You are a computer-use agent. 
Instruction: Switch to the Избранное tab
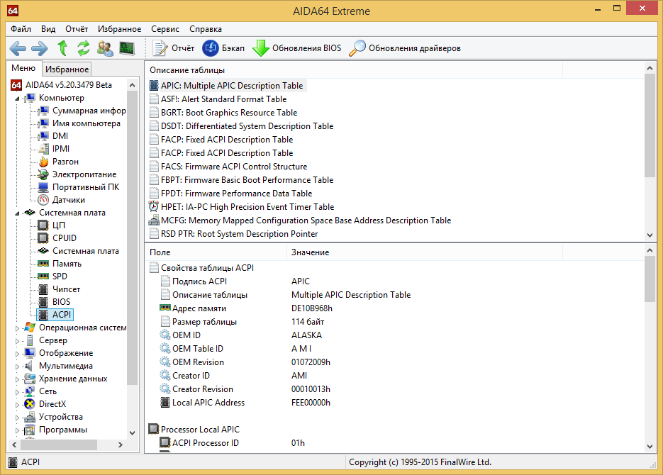coord(67,69)
